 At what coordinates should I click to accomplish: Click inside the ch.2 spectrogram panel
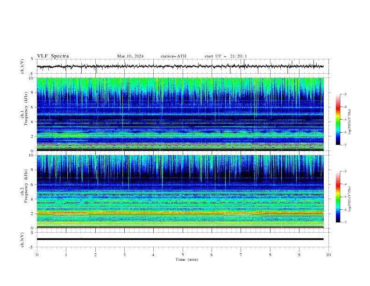pos(180,192)
